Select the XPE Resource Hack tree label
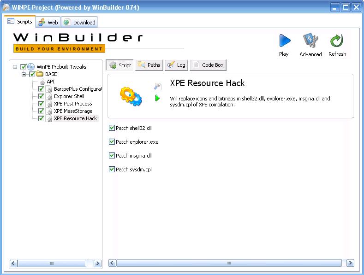364x275 pixels. click(76, 118)
